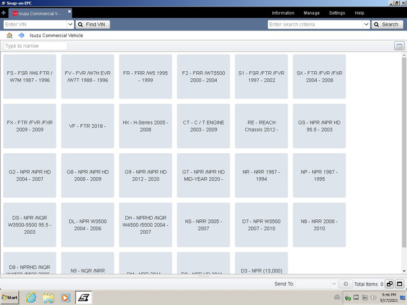Image resolution: width=407 pixels, height=305 pixels.
Task: Select RE - REACH Chassis 2012 tile
Action: tap(261, 126)
